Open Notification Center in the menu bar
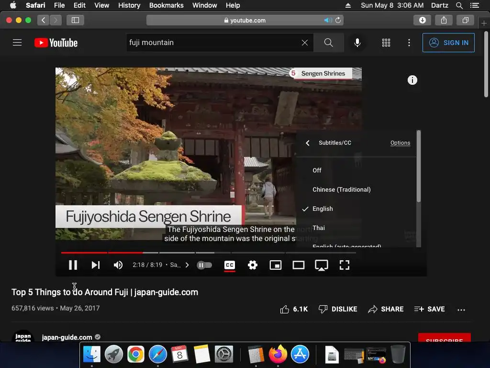490x368 pixels. 474,5
